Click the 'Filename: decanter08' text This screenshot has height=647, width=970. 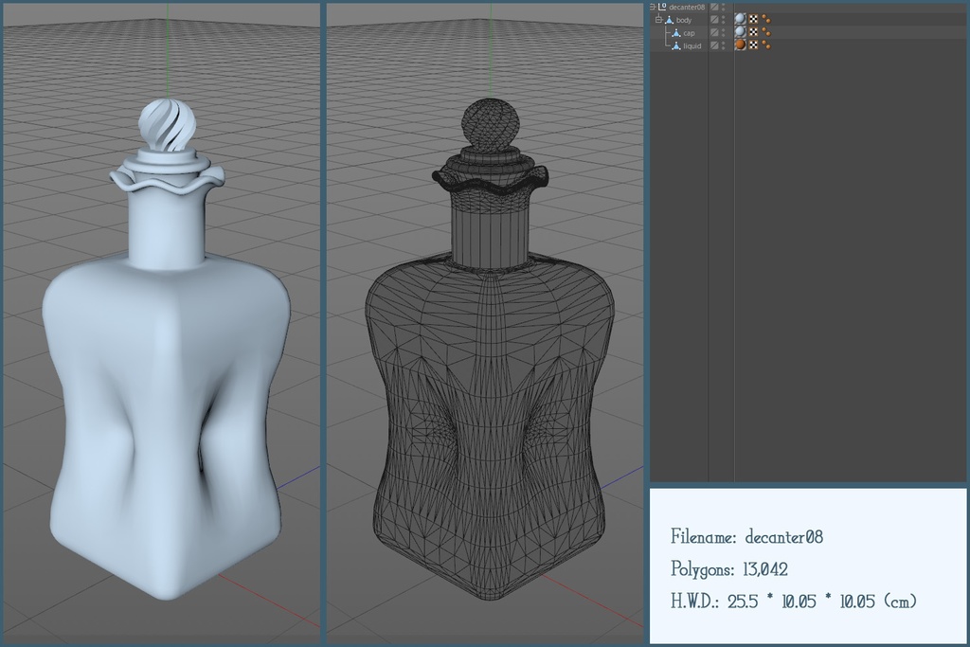click(746, 536)
